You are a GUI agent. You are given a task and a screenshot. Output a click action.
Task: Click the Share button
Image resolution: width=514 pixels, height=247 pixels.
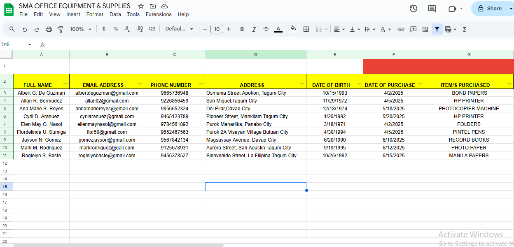click(x=489, y=9)
